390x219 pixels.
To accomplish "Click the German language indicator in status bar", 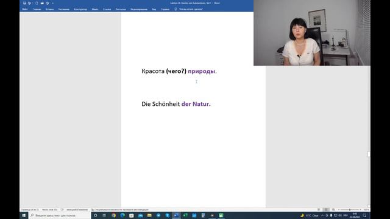I will coord(77,210).
